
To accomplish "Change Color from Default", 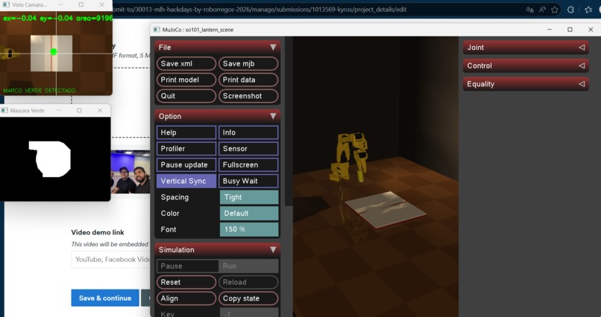I will coord(249,213).
